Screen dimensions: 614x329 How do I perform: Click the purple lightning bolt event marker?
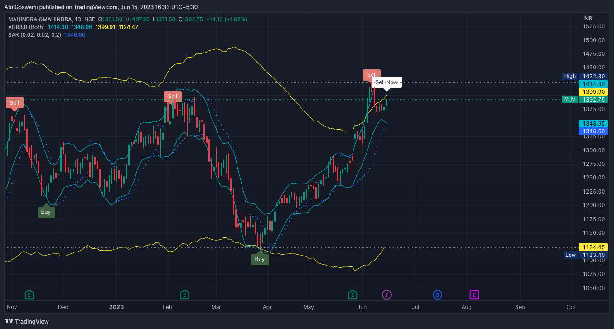click(387, 295)
